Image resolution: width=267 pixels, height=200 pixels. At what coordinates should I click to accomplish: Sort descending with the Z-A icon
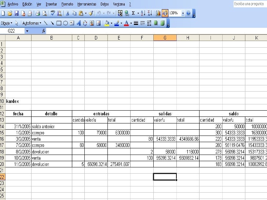click(150, 13)
